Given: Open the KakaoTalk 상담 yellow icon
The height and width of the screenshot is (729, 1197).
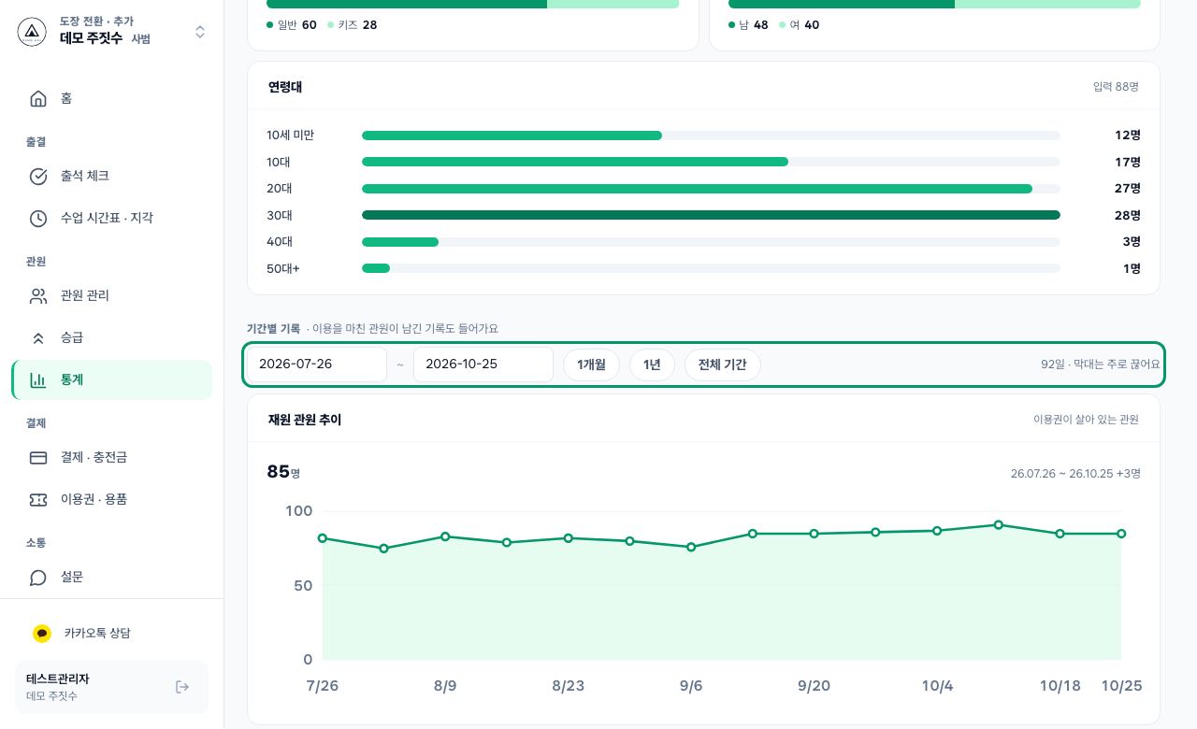Looking at the screenshot, I should point(42,634).
